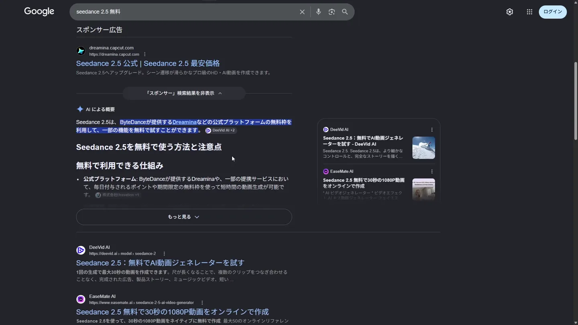
Task: Open options menu for deevid.ai result
Action: (x=164, y=254)
